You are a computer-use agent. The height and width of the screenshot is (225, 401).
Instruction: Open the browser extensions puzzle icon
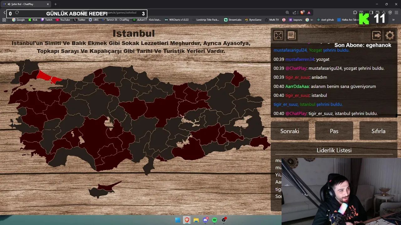point(355,12)
